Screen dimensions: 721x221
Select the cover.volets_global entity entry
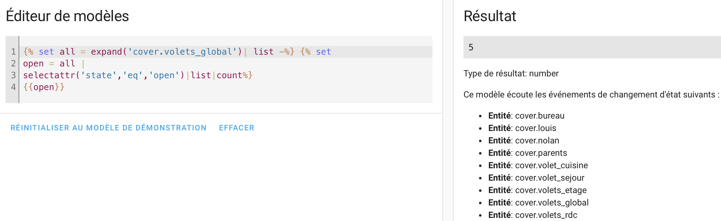tap(538, 203)
